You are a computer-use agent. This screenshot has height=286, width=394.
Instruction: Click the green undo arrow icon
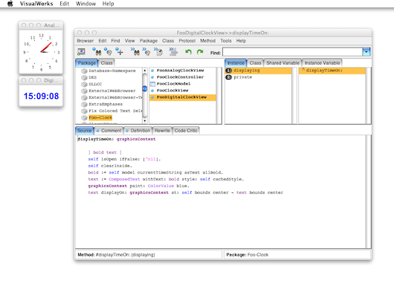(x=188, y=52)
